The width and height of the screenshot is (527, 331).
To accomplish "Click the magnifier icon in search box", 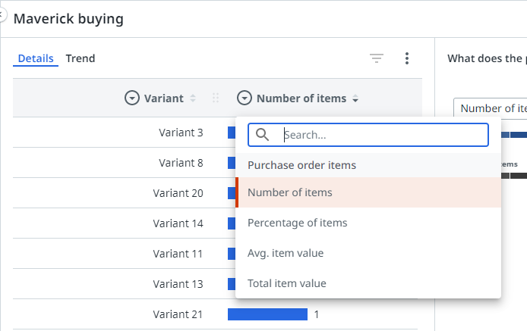I will [263, 135].
